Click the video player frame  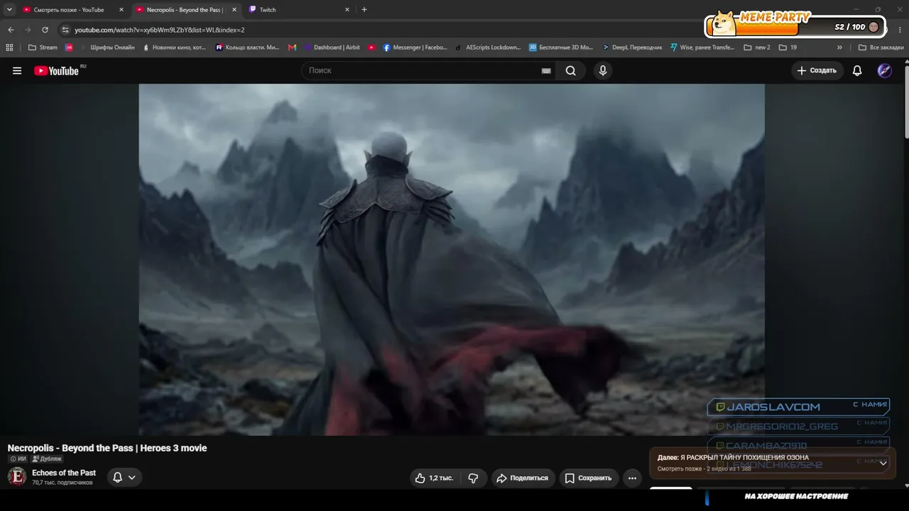click(x=452, y=260)
